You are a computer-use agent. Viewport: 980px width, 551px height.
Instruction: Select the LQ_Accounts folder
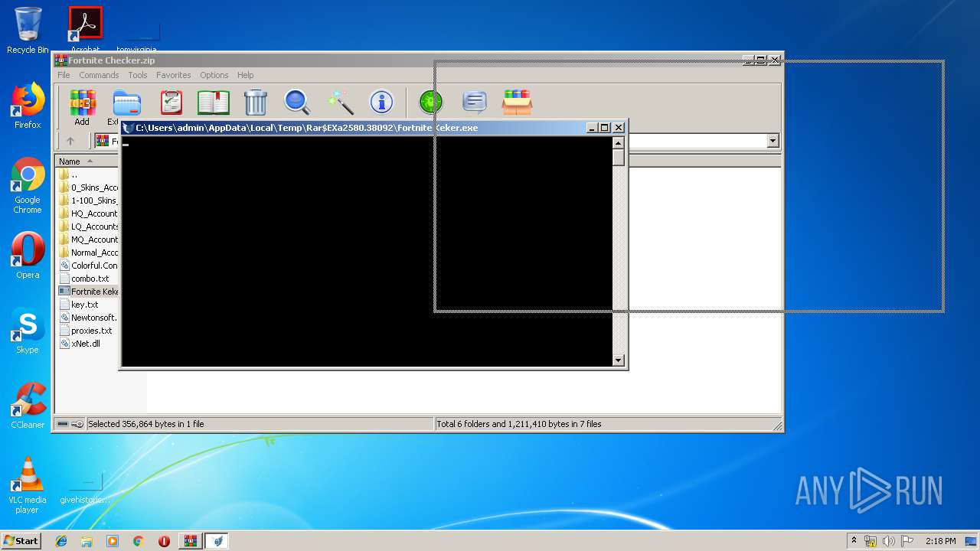[88, 227]
